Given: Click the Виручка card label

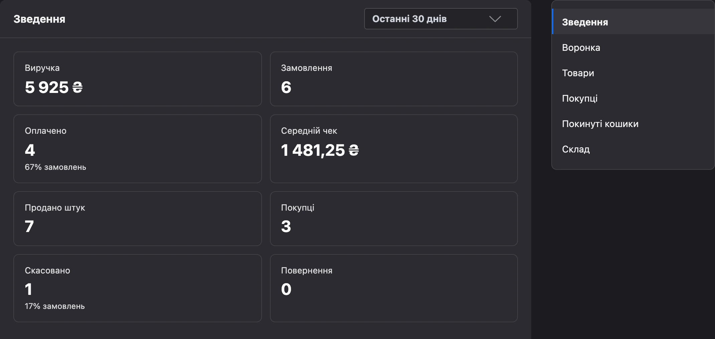Looking at the screenshot, I should [x=42, y=68].
